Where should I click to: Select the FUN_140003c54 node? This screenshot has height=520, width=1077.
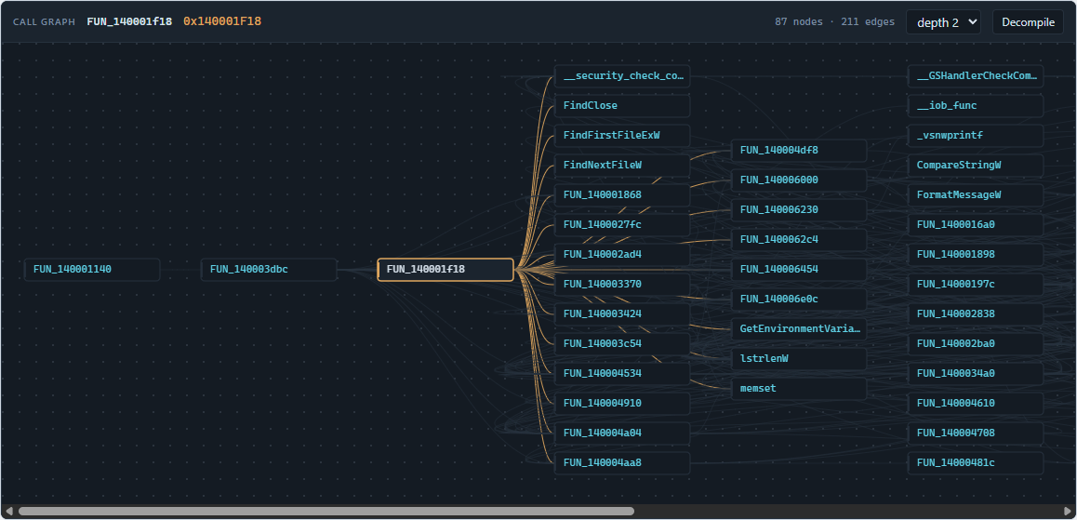(x=622, y=343)
